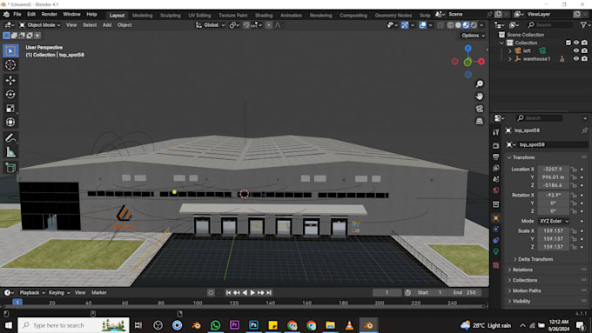Hide the left collection in viewport
Image resolution: width=592 pixels, height=333 pixels.
click(x=576, y=50)
